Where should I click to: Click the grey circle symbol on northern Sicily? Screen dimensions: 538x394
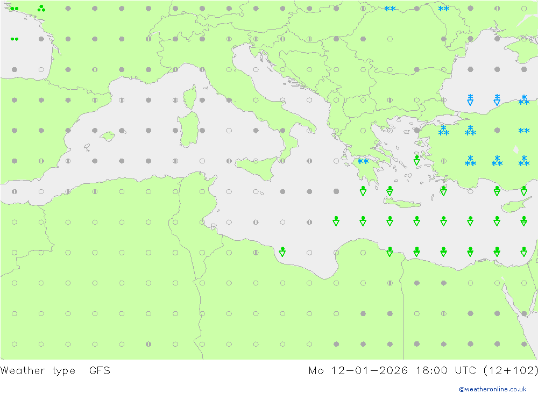[256, 161]
